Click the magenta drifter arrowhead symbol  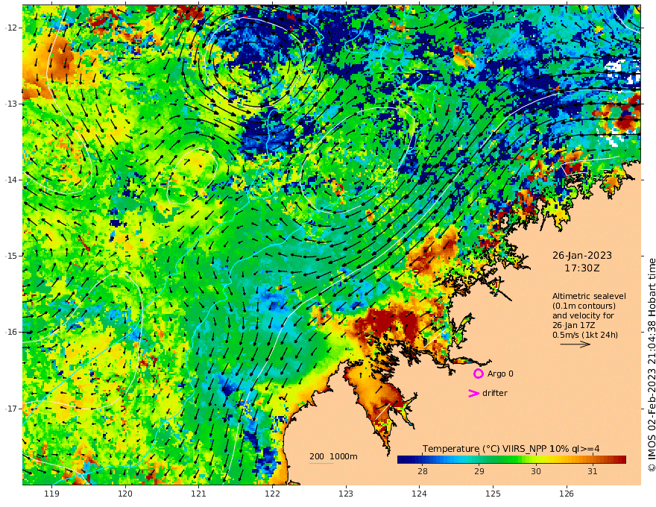tap(473, 393)
